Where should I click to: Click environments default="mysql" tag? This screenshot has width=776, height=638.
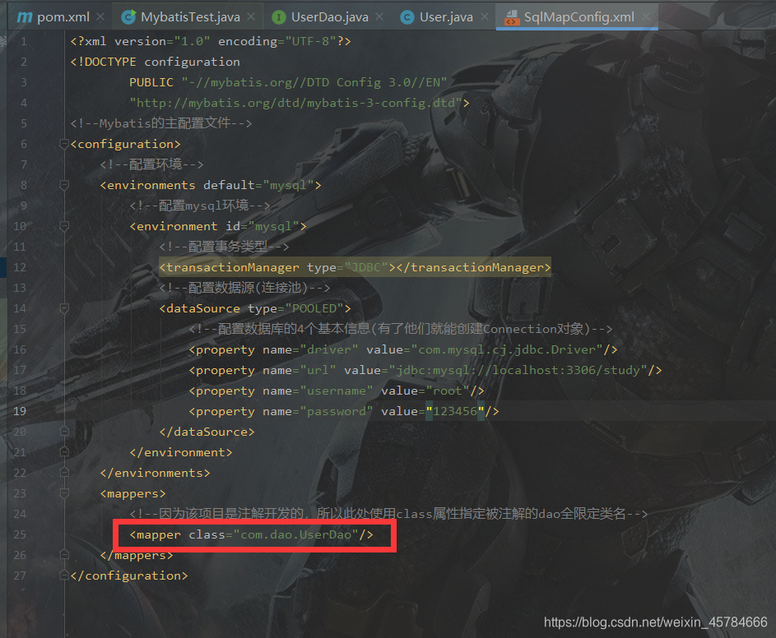[211, 185]
